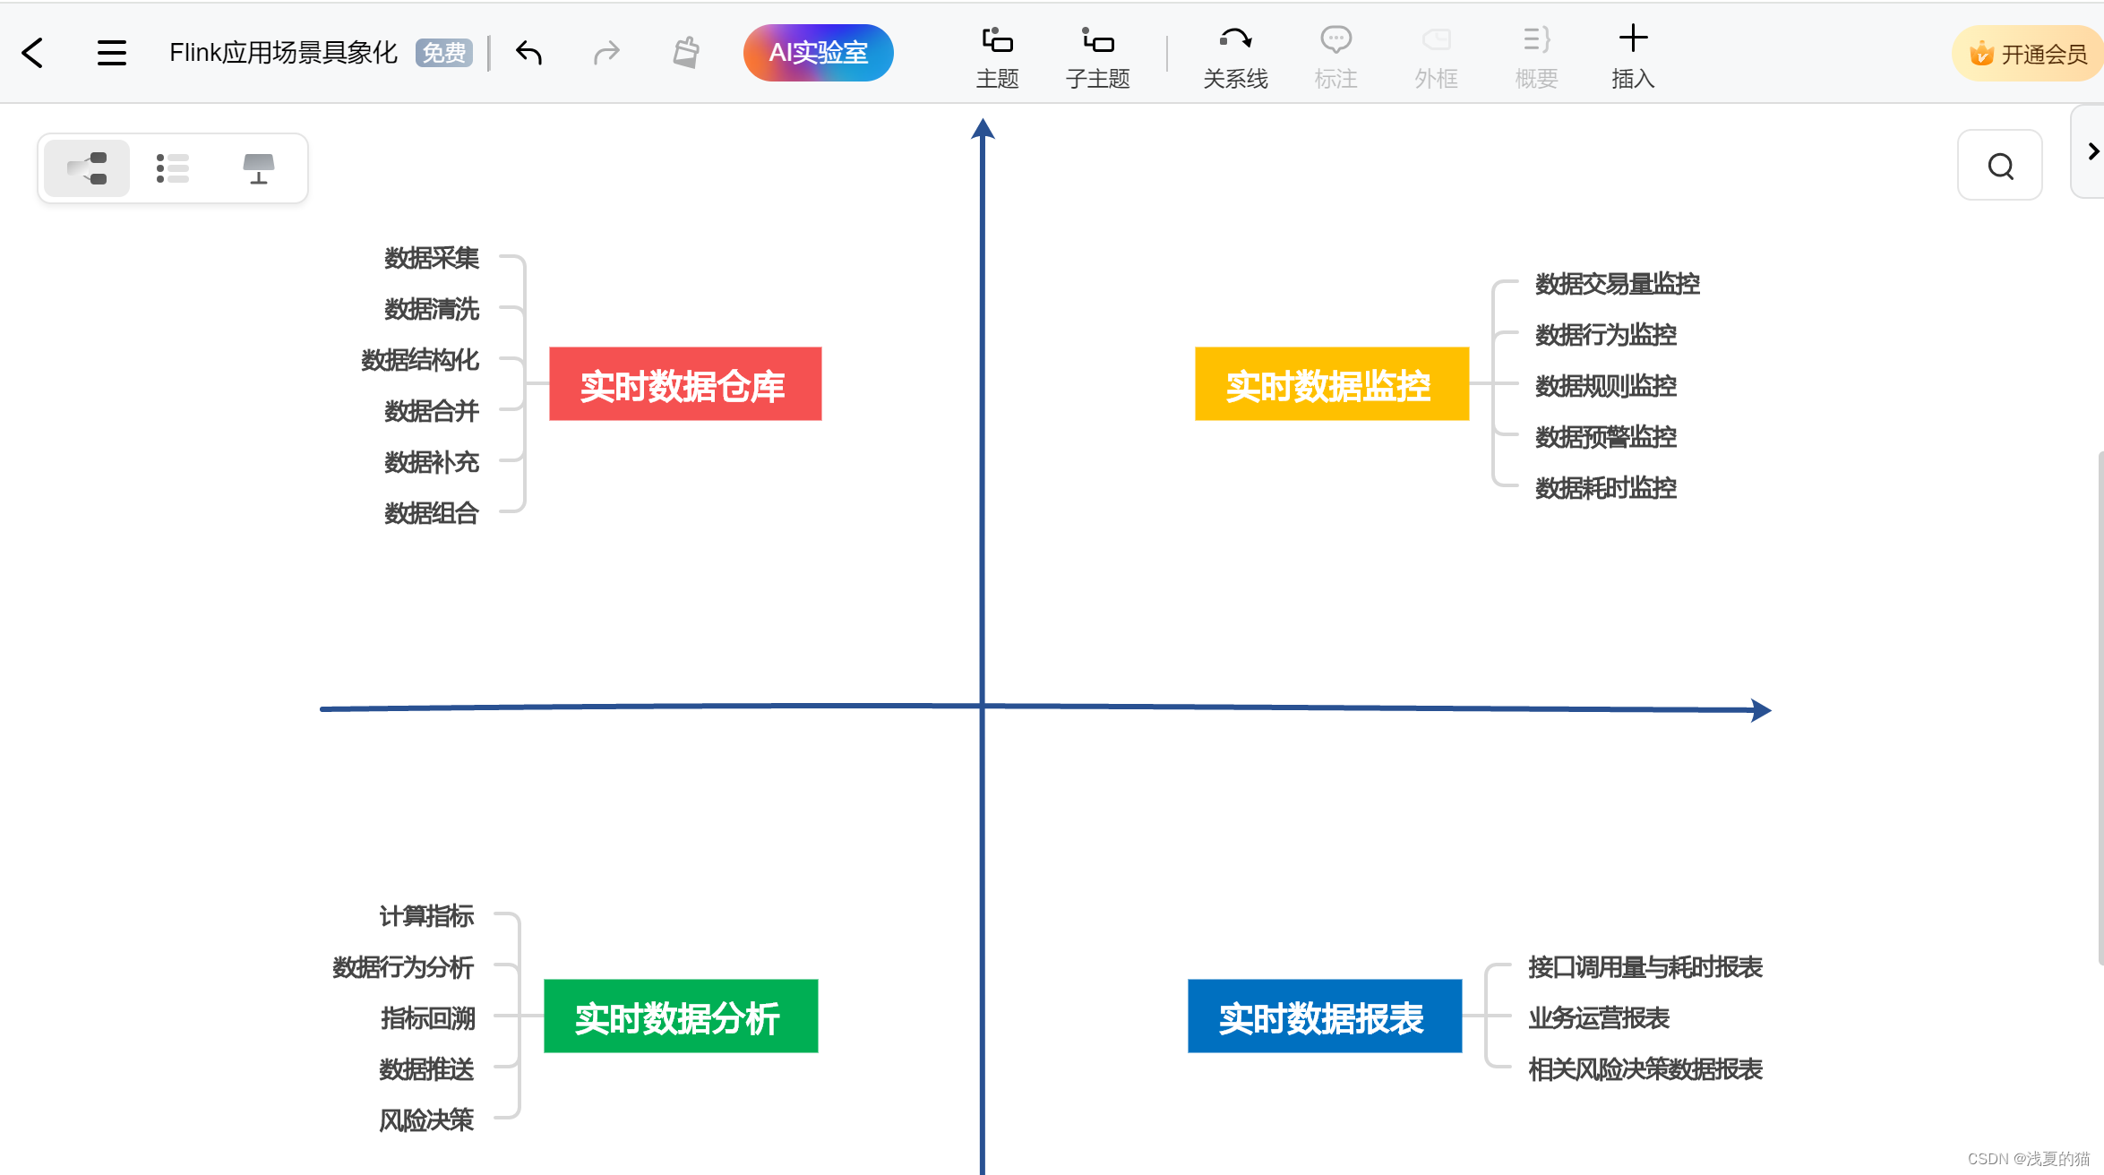This screenshot has height=1175, width=2104.
Task: Open the AI实验室 button
Action: click(x=818, y=53)
